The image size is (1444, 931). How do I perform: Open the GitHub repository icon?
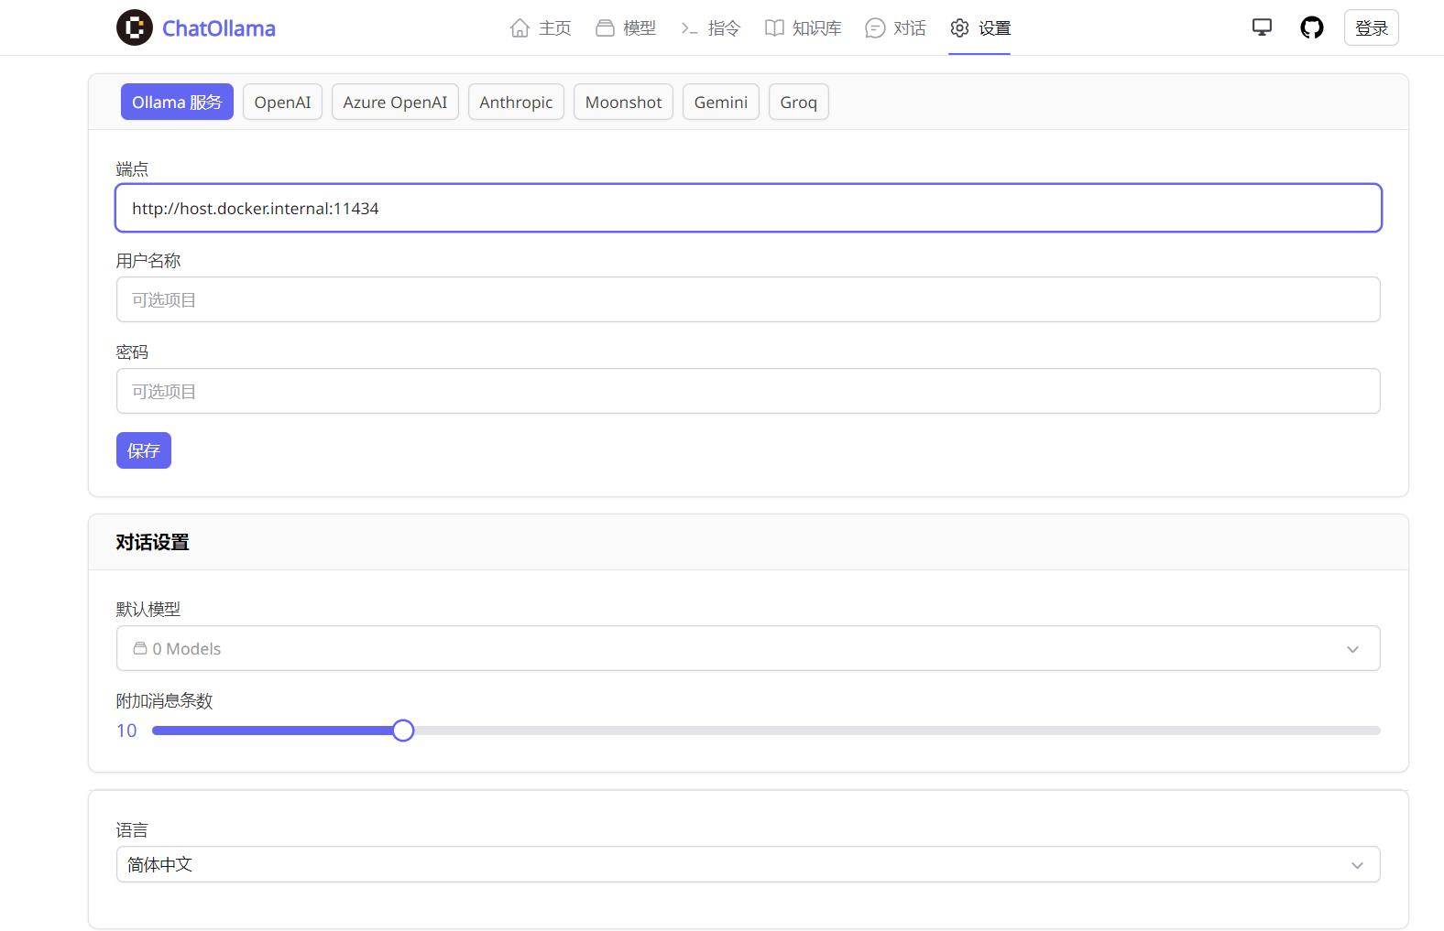[1312, 27]
